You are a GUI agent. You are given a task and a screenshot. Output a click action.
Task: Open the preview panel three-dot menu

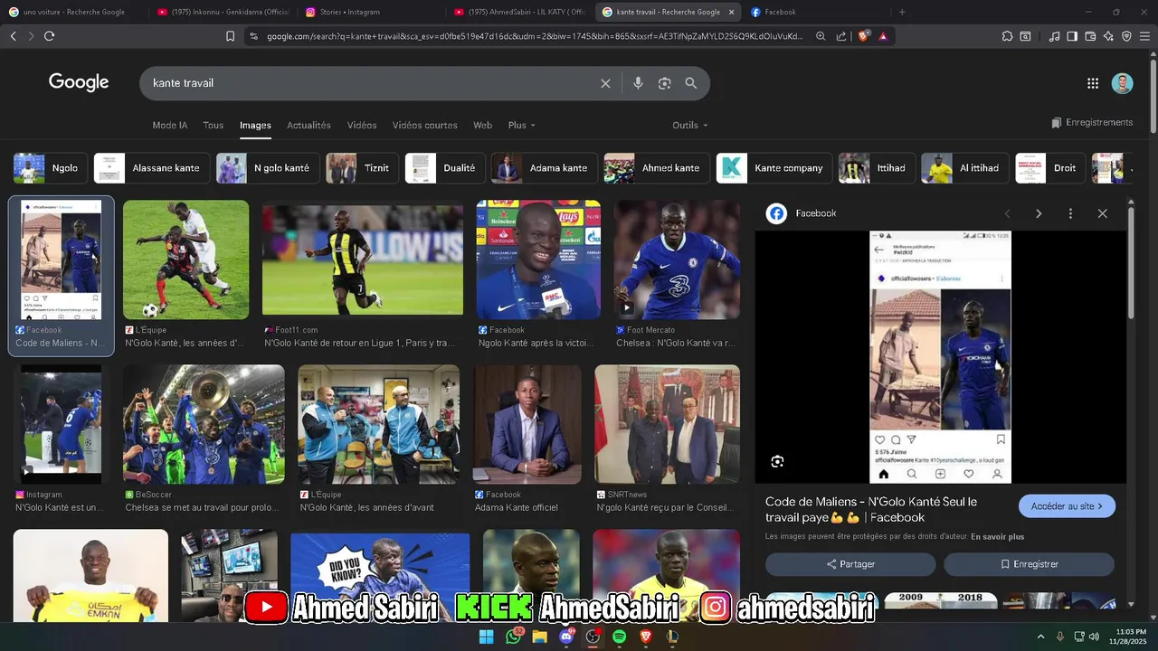[1070, 213]
